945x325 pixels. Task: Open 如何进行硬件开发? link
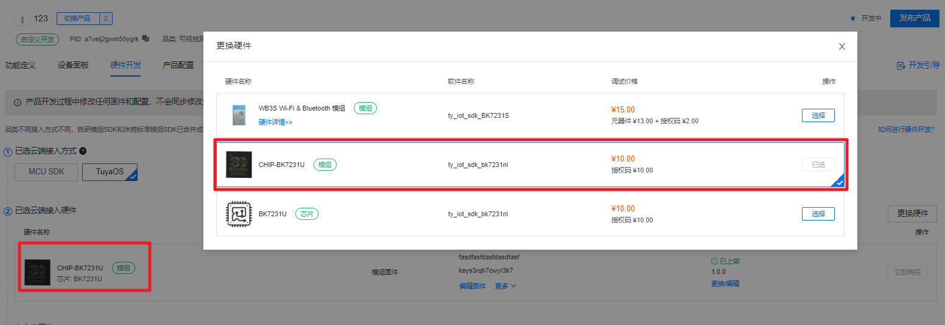(x=905, y=129)
